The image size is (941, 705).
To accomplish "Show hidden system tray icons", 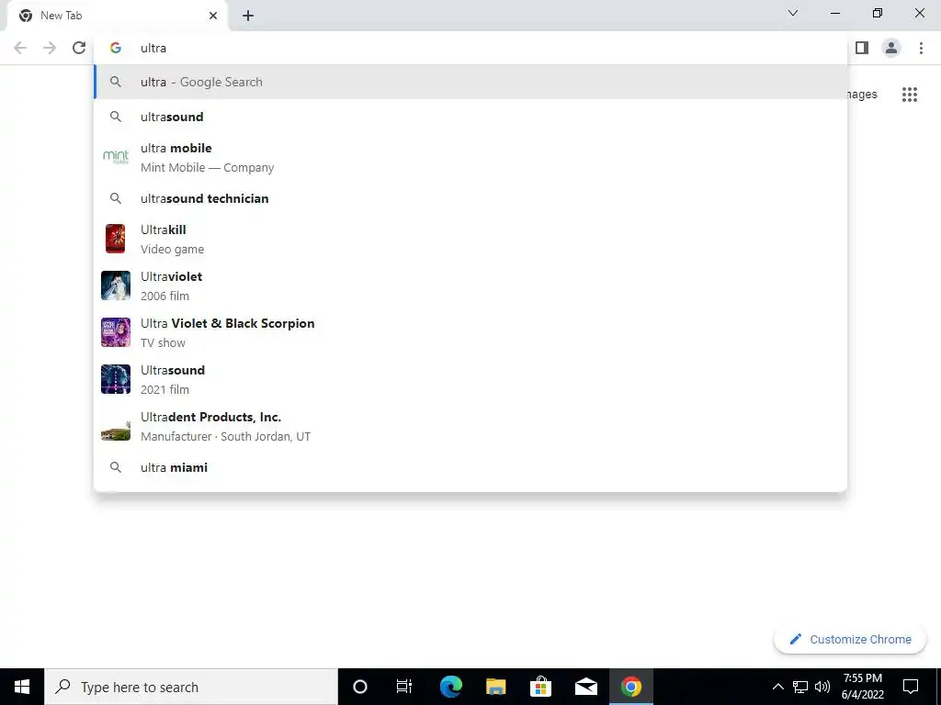I will point(777,687).
